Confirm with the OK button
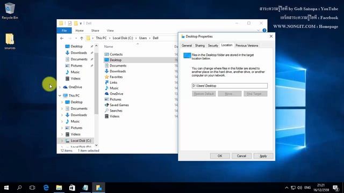The width and height of the screenshot is (344, 193). [x=220, y=156]
